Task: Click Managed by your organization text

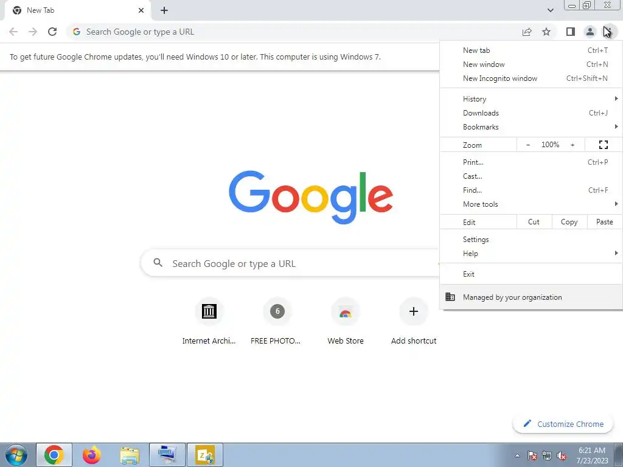Action: point(512,297)
